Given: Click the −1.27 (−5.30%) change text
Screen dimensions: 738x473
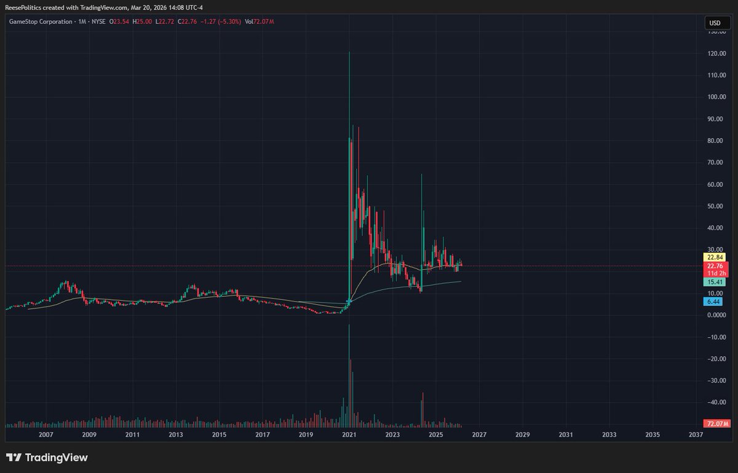Looking at the screenshot, I should pyautogui.click(x=220, y=22).
